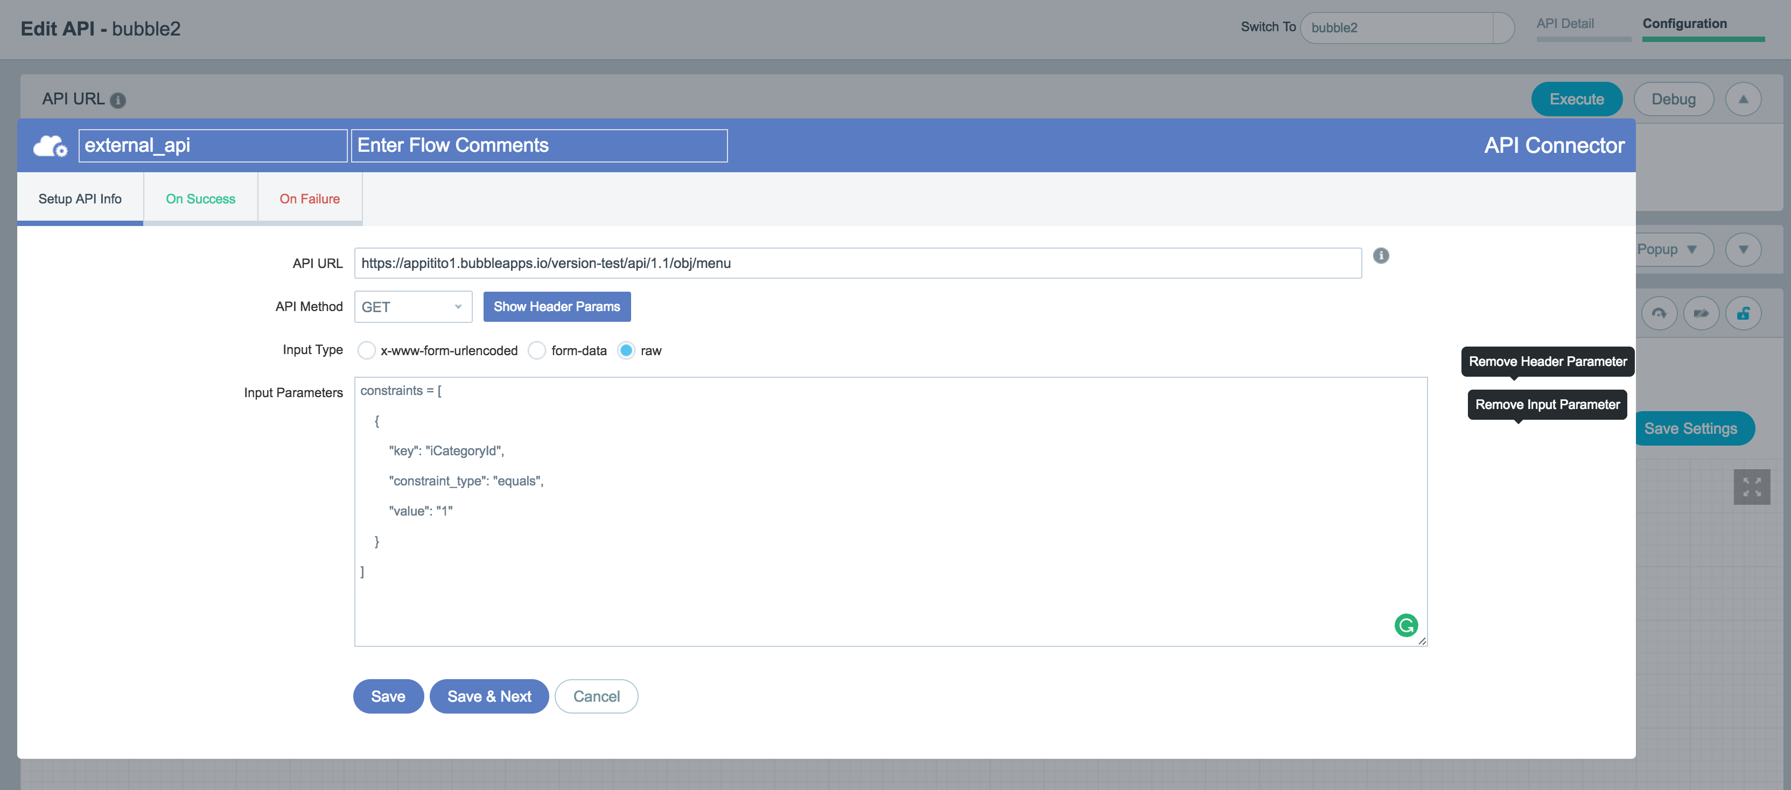This screenshot has height=790, width=1791.
Task: Click the Grammarly icon in the parameters box
Action: tap(1406, 625)
